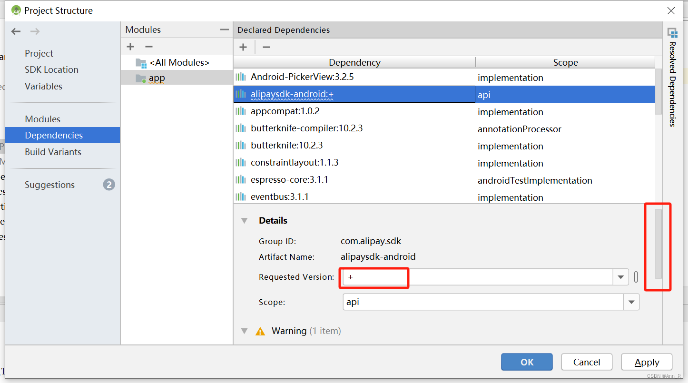This screenshot has height=383, width=688.
Task: Click the Artifact Name value alipaysdk-android
Action: coord(378,257)
